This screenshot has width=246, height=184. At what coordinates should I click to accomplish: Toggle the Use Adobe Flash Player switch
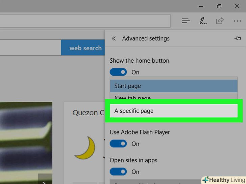coord(118,144)
